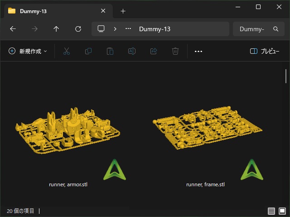The height and width of the screenshot is (217, 290).
Task: Maximize the Explorer window
Action: pyautogui.click(x=258, y=7)
